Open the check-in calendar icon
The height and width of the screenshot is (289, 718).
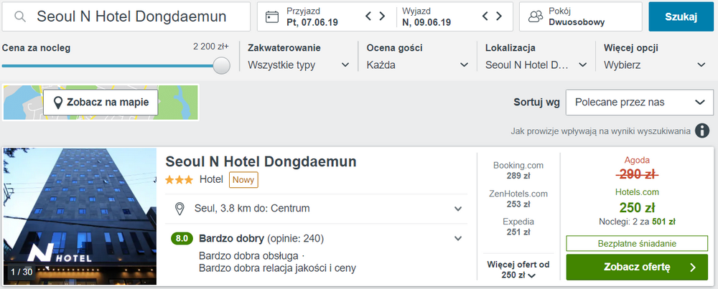click(272, 17)
